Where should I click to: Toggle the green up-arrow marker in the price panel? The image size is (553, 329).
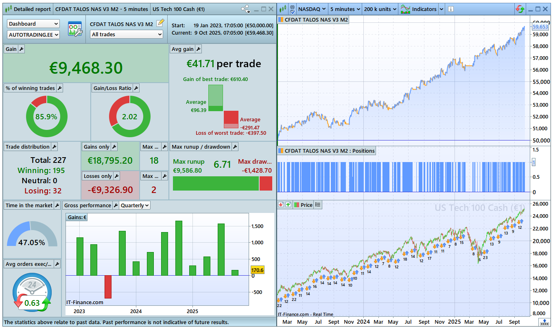(x=288, y=205)
